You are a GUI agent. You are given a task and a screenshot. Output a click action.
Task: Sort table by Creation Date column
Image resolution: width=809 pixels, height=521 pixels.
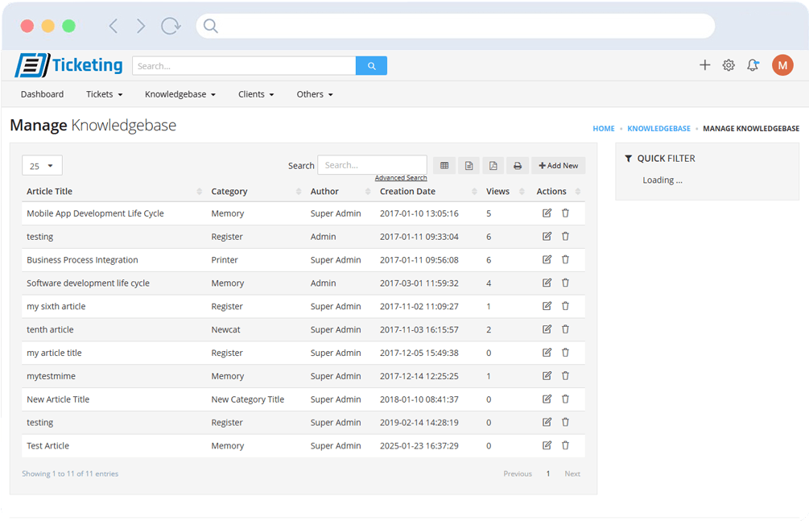(407, 192)
